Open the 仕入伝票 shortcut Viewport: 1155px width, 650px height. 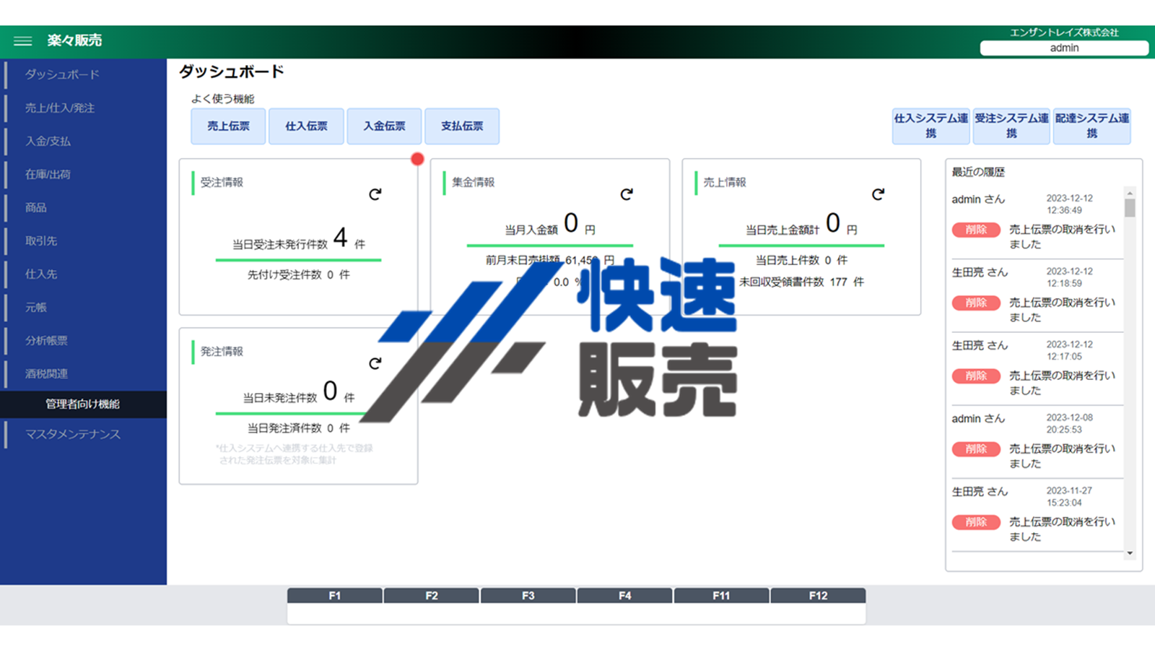click(306, 126)
